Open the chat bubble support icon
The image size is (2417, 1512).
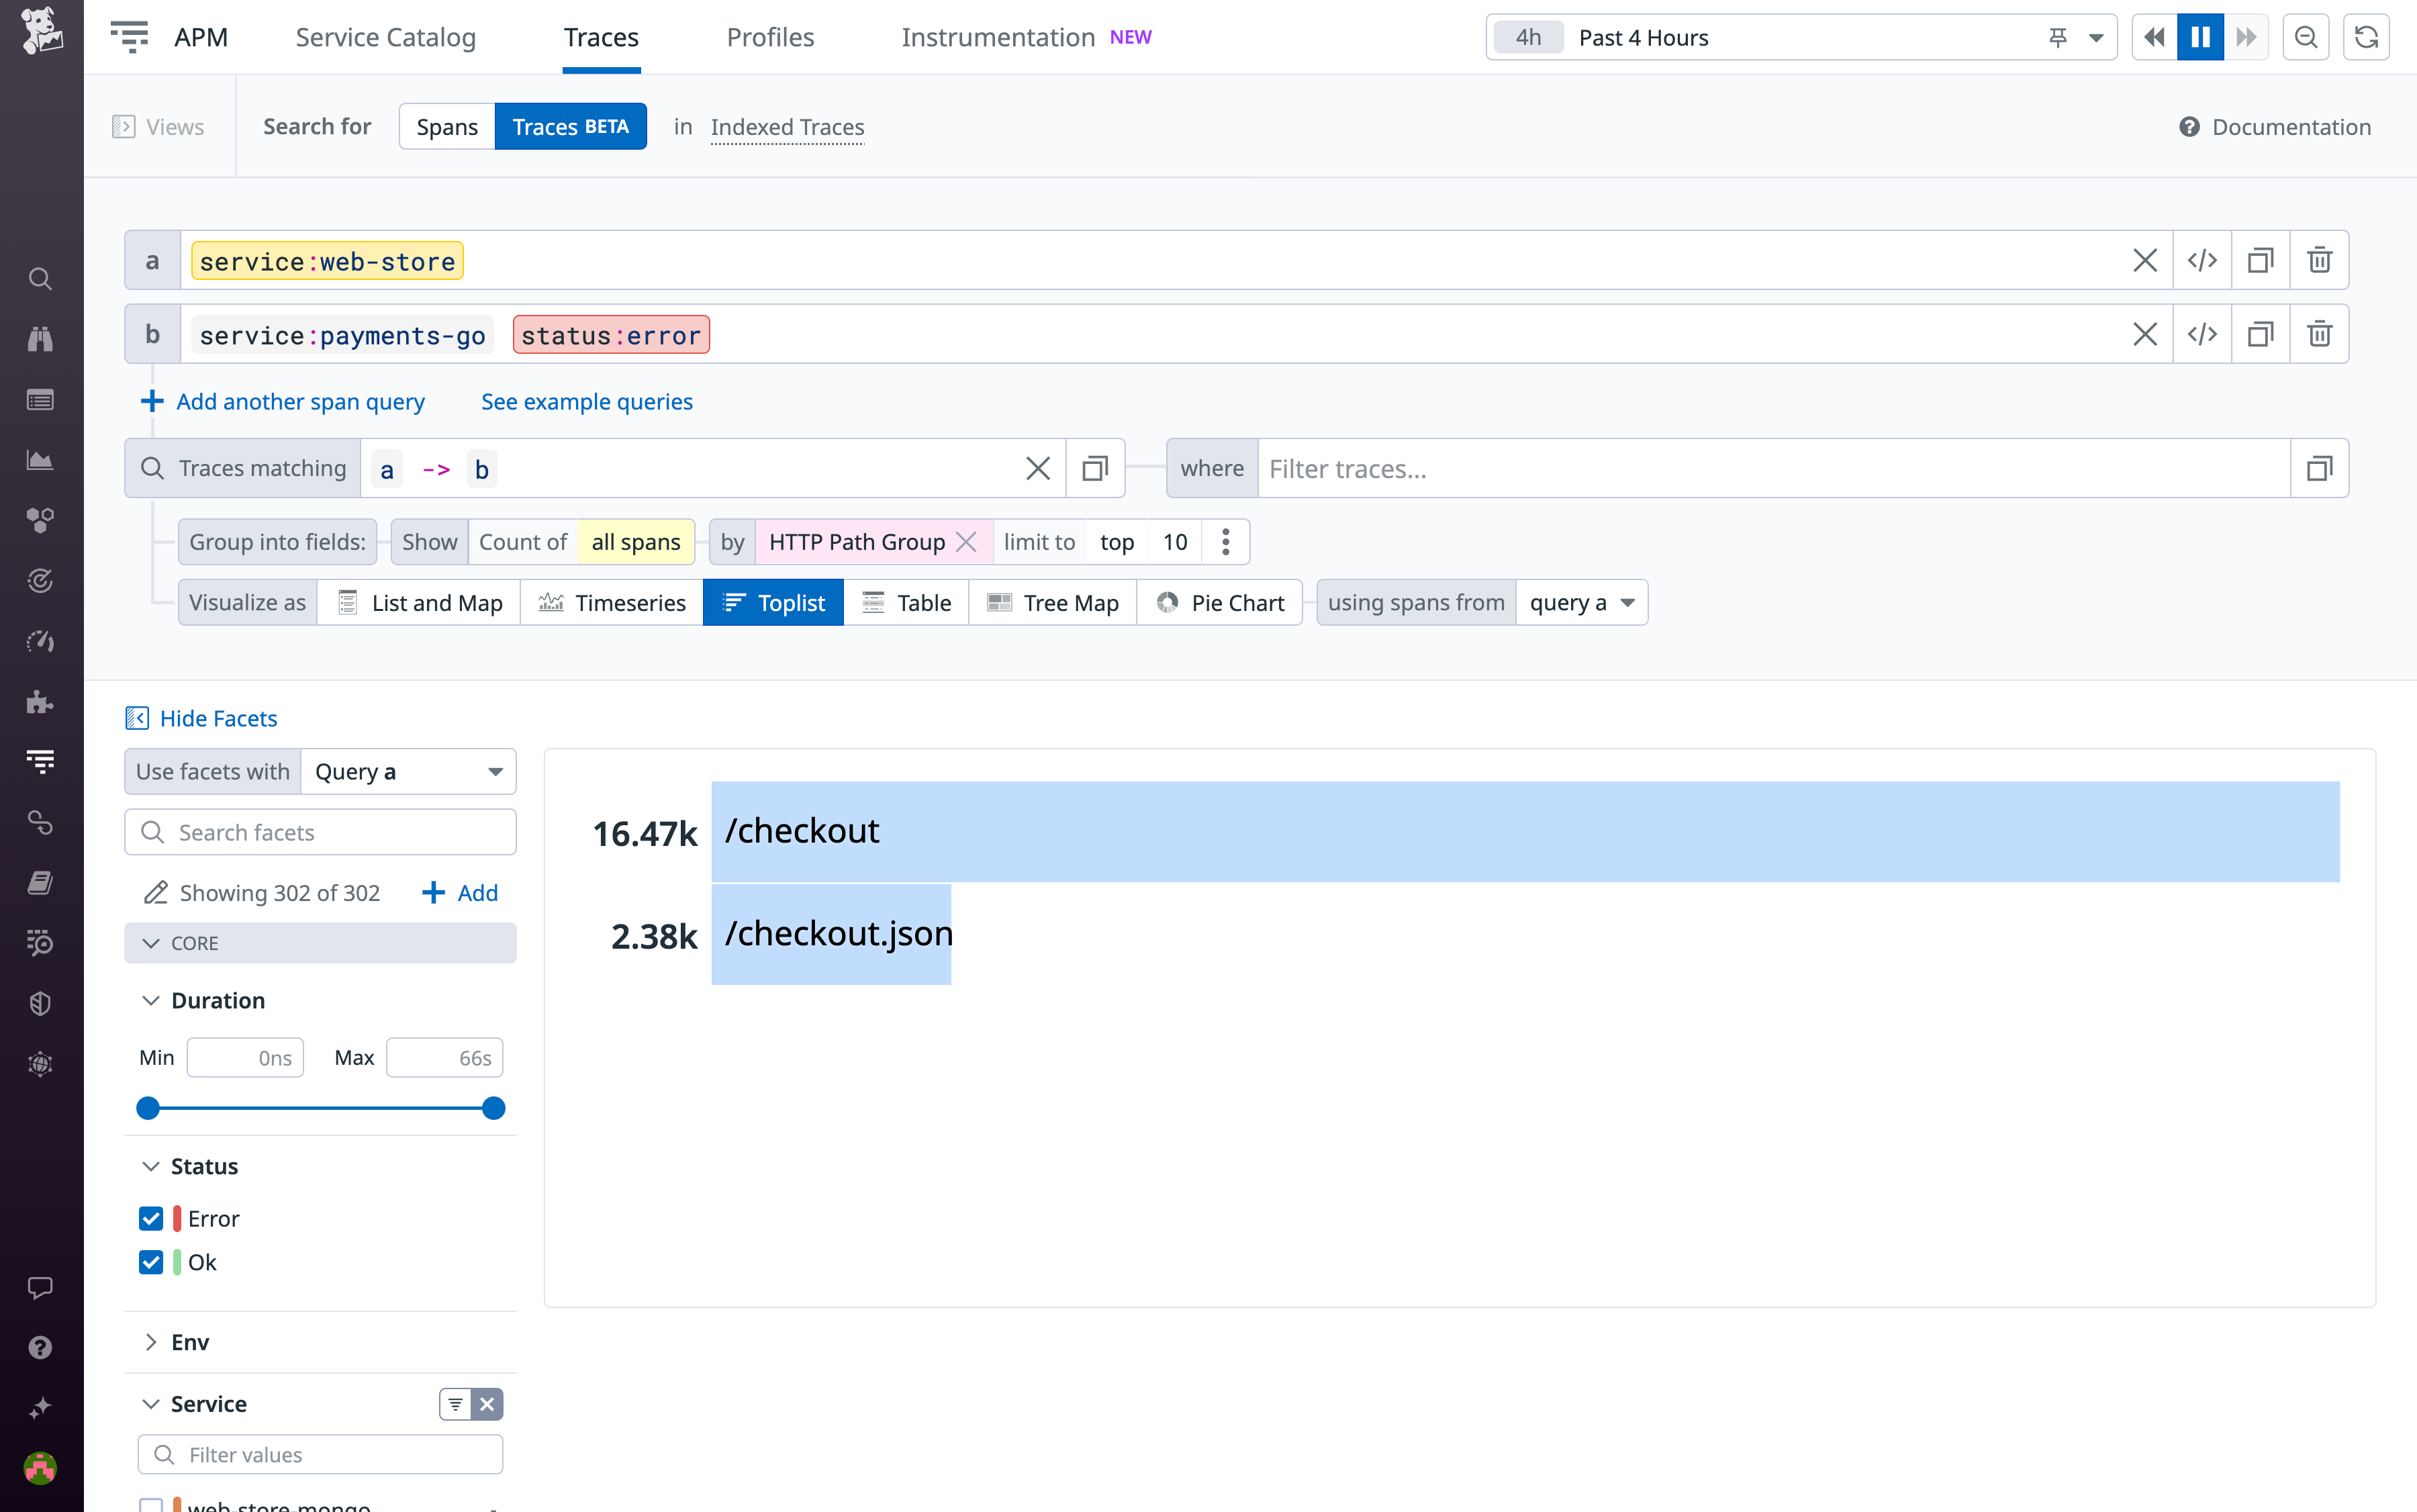coord(40,1287)
